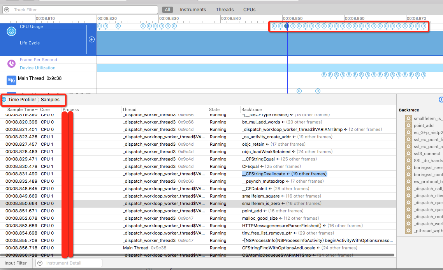Select the CPU Usage track label
Viewport: 443px width, 270px height.
[x=32, y=26]
